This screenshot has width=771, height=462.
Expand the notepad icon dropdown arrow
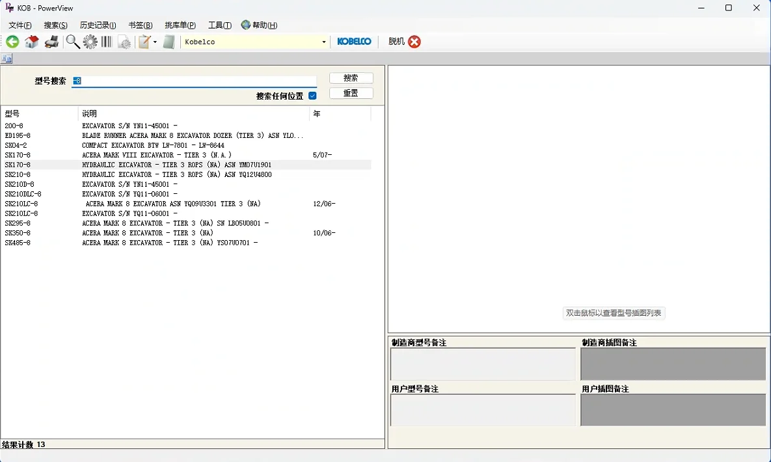pos(155,42)
